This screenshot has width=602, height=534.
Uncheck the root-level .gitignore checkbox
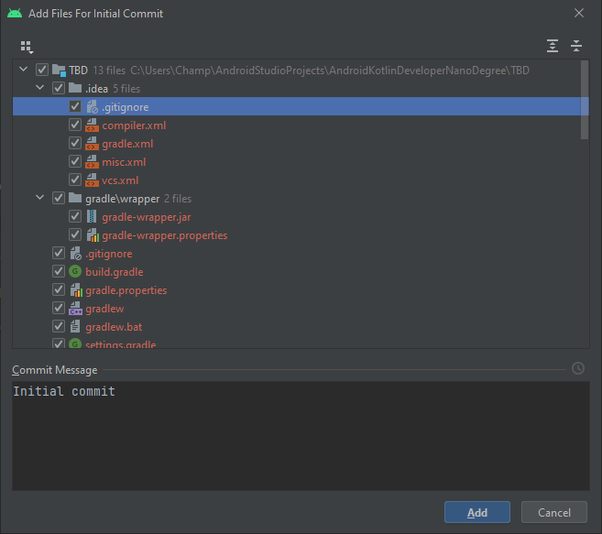59,254
